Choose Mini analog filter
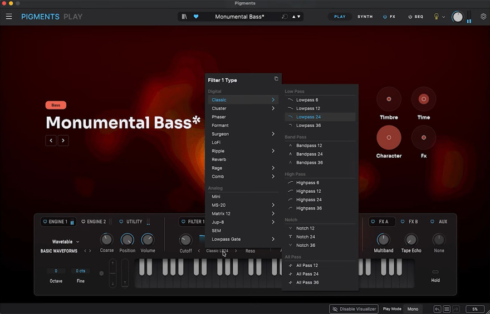The height and width of the screenshot is (314, 490). click(243, 196)
